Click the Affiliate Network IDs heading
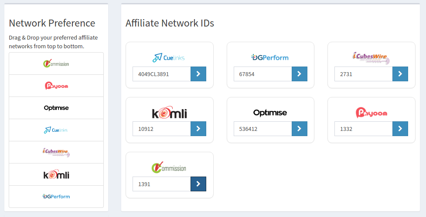Image resolution: width=426 pixels, height=217 pixels. (170, 23)
